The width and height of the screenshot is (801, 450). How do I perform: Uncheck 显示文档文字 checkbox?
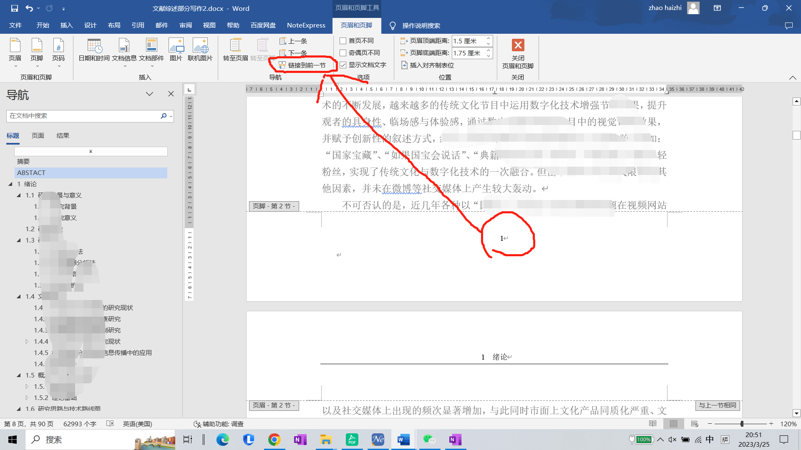[343, 65]
